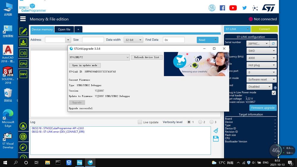Add a new tab with plus
297x167 pixels.
click(x=78, y=29)
